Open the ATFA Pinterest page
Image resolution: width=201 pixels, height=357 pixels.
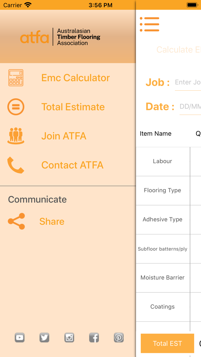tap(119, 337)
